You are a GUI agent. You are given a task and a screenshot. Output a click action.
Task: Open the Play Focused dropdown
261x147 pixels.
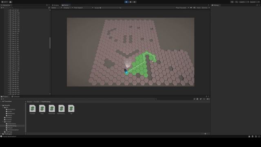182,8
